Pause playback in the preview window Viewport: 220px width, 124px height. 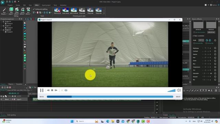point(42,90)
